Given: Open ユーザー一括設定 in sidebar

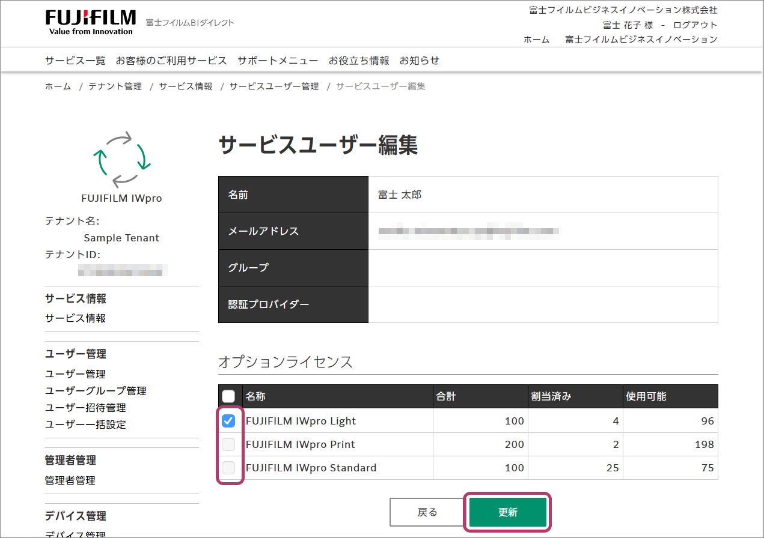Looking at the screenshot, I should [85, 425].
